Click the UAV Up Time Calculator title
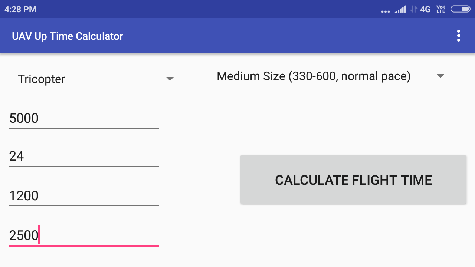The height and width of the screenshot is (267, 475). click(68, 36)
